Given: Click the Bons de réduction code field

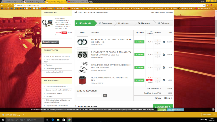Looking at the screenshot, I should 89,96.
